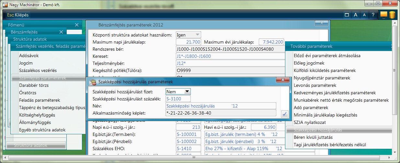The height and width of the screenshot is (163, 400).
Task: Click Kereset field J1*-J1800-J1600
Action: 230,56
